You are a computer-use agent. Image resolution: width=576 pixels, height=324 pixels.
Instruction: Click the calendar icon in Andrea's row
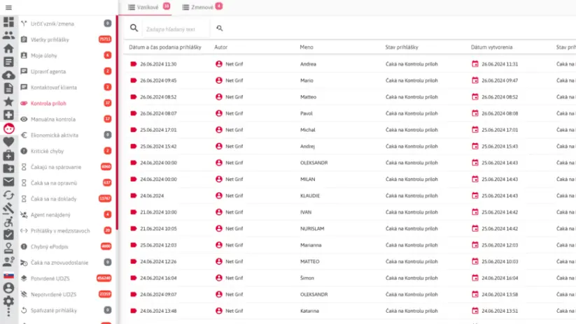[475, 64]
